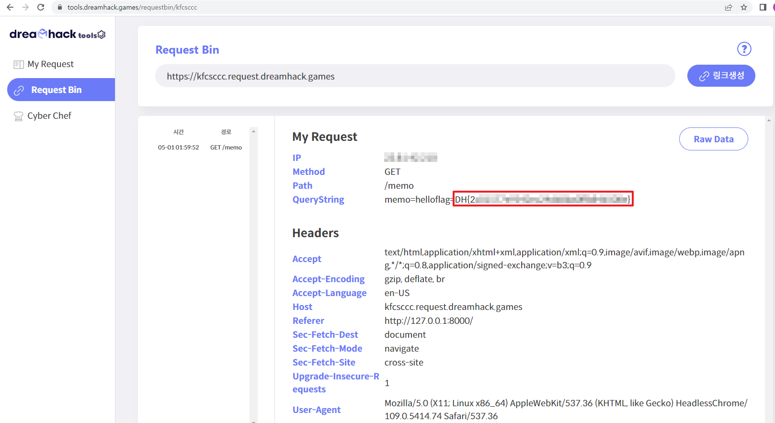Click the browser address bar URL
Image resolution: width=775 pixels, height=423 pixels.
pyautogui.click(x=132, y=7)
